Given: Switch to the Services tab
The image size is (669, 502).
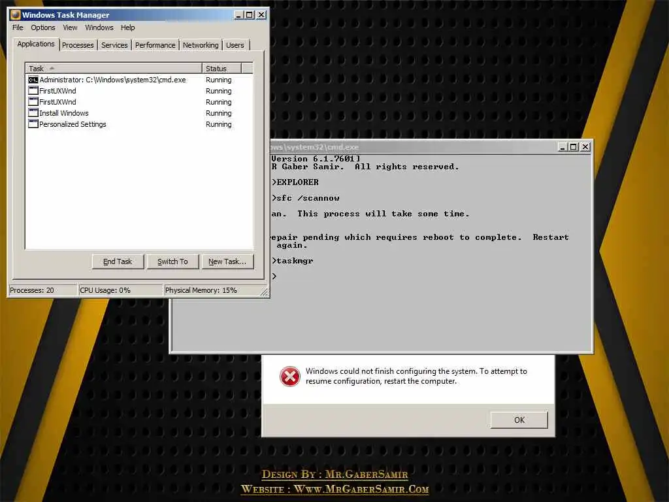Looking at the screenshot, I should (x=114, y=45).
